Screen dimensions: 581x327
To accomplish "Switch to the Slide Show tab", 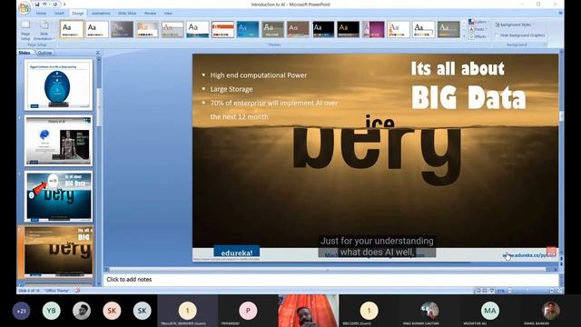I will click(127, 14).
